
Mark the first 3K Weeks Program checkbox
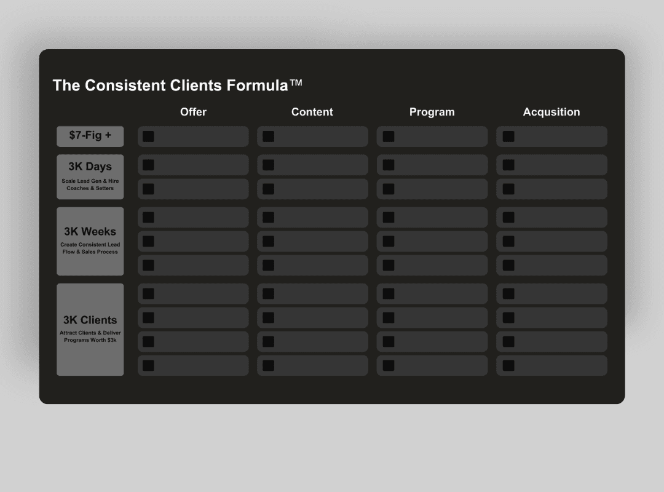(389, 217)
